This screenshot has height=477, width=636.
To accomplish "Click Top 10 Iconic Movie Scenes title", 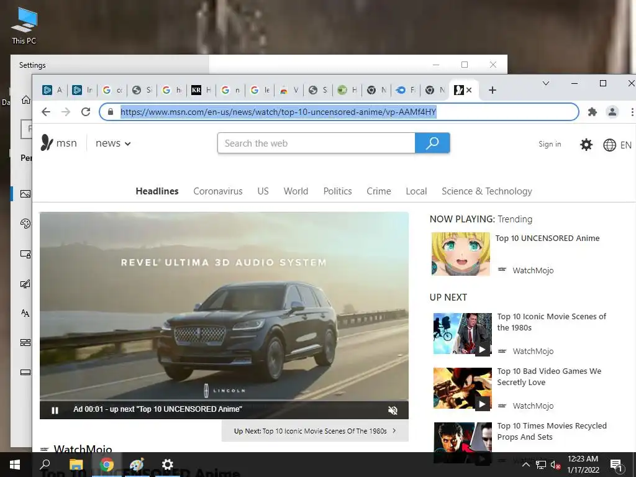I will click(x=552, y=322).
